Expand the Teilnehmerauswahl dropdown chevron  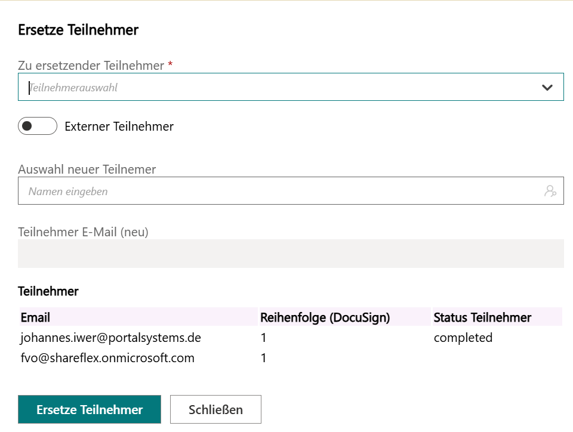point(547,88)
